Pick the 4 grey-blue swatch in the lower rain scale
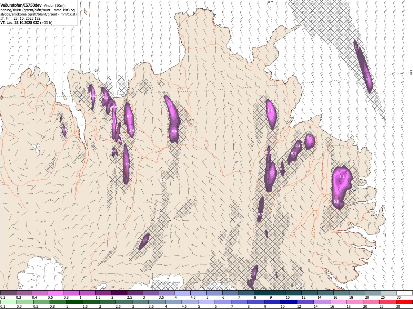The image size is (413, 309). point(173,302)
